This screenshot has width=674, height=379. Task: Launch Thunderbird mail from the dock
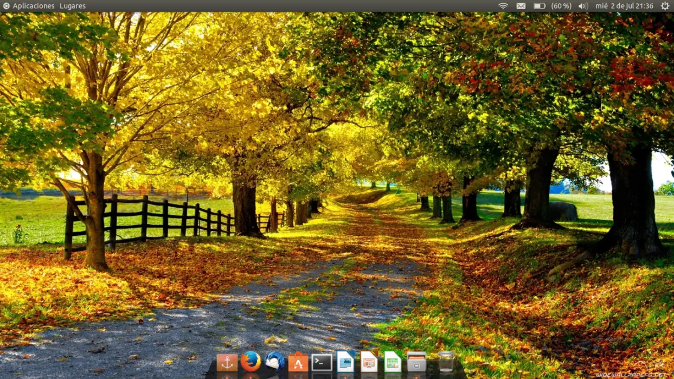(x=275, y=362)
